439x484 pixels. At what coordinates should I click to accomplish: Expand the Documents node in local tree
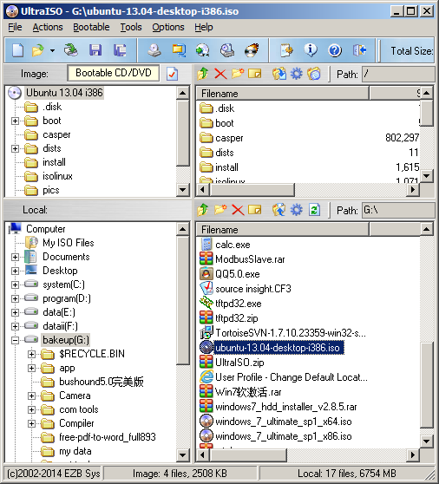point(15,257)
